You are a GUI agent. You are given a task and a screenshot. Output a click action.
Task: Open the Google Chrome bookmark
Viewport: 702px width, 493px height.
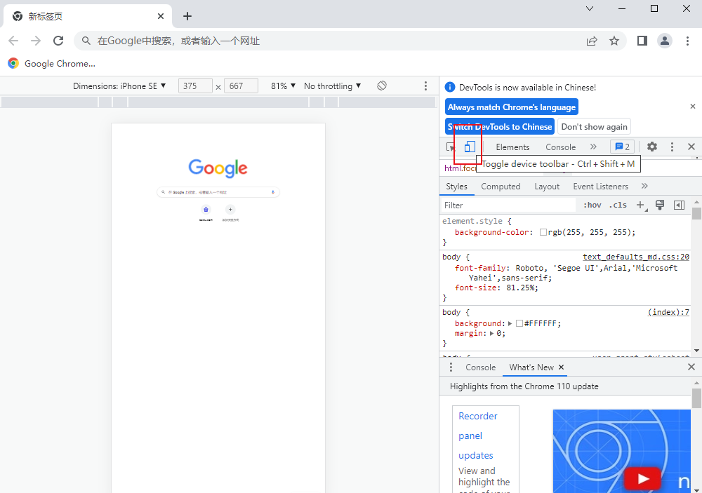point(51,64)
